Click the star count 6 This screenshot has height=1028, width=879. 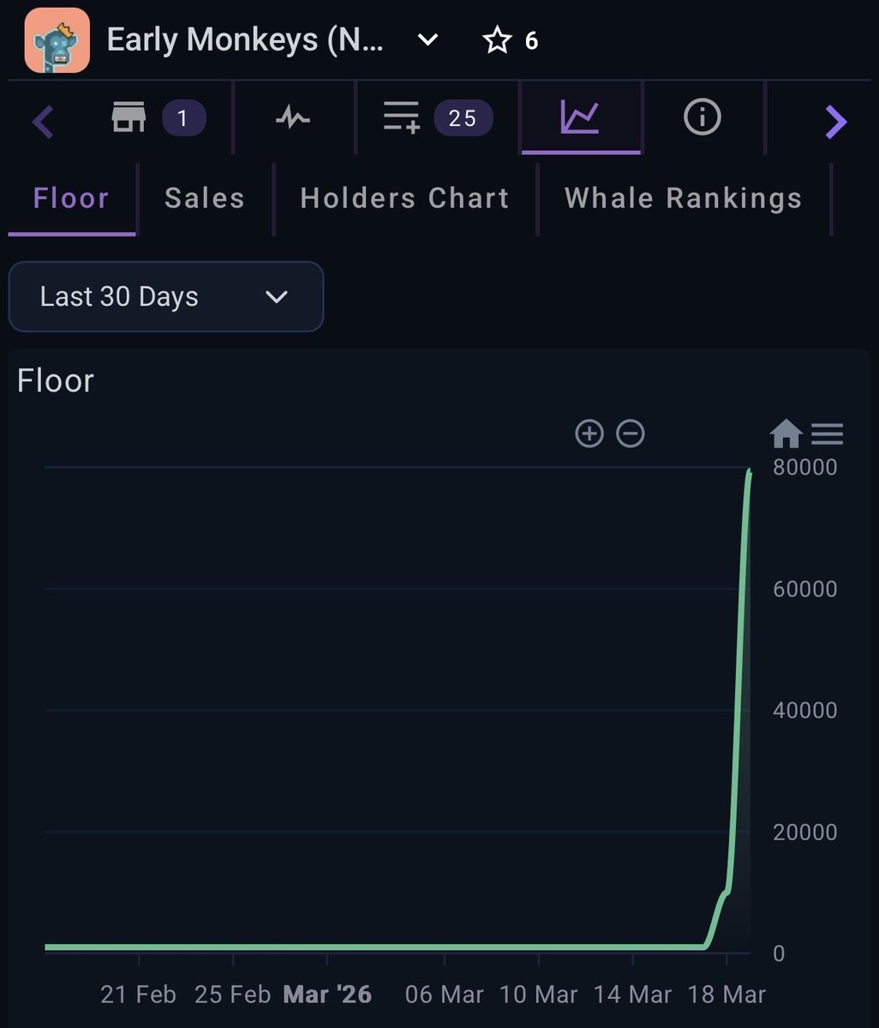point(531,41)
